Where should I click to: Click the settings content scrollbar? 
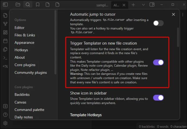178,37
